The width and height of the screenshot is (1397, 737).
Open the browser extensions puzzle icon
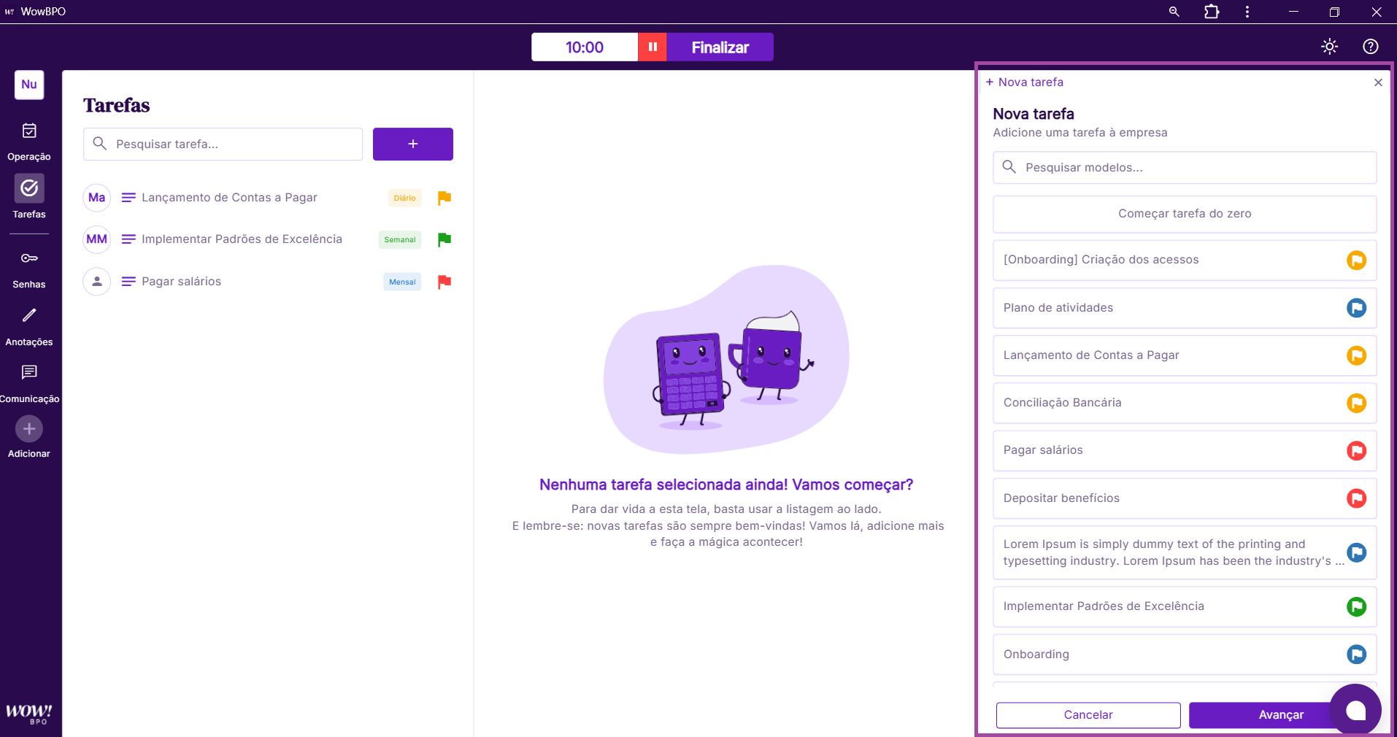point(1212,12)
